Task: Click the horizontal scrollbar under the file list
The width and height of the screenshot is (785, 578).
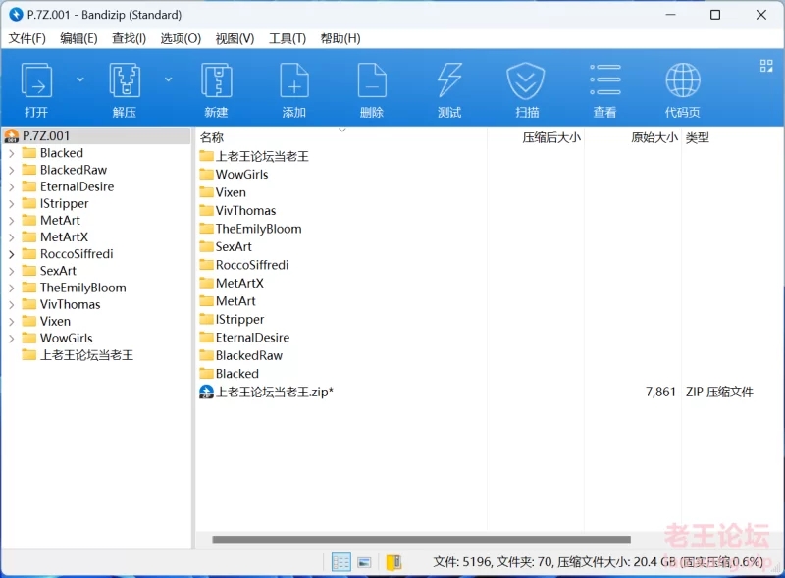Action: tap(421, 539)
